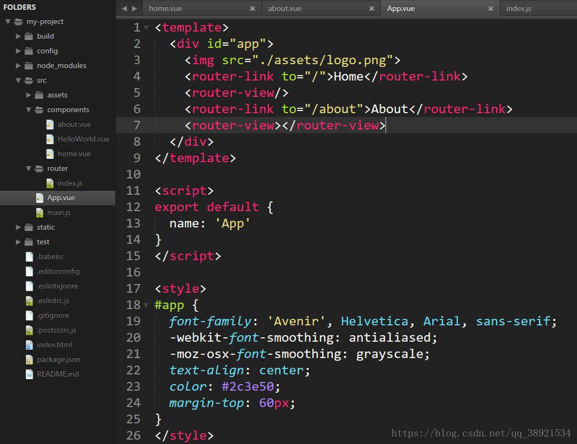
Task: Toggle code fold arrow at line 18
Action: pyautogui.click(x=146, y=305)
